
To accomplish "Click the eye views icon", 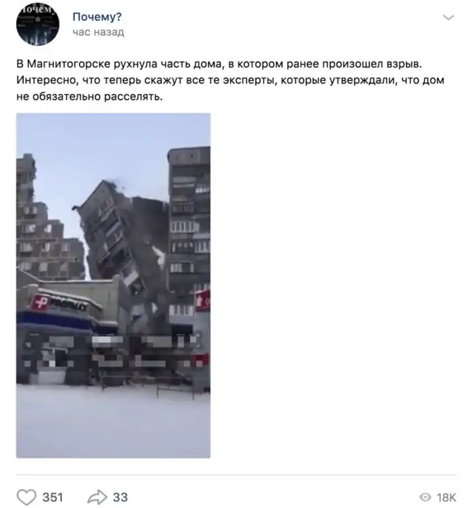I will (x=425, y=497).
